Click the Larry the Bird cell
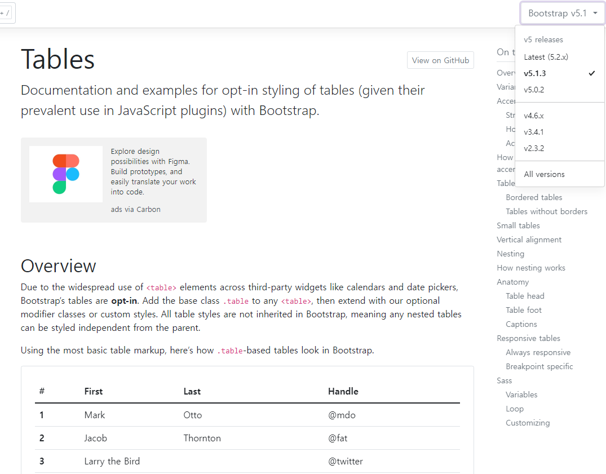Screen dimensions: 606x474 112,461
